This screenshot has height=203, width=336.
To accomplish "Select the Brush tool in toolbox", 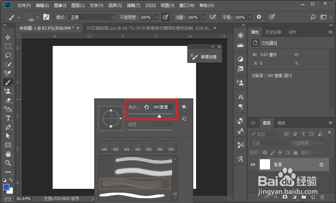I will [8, 82].
